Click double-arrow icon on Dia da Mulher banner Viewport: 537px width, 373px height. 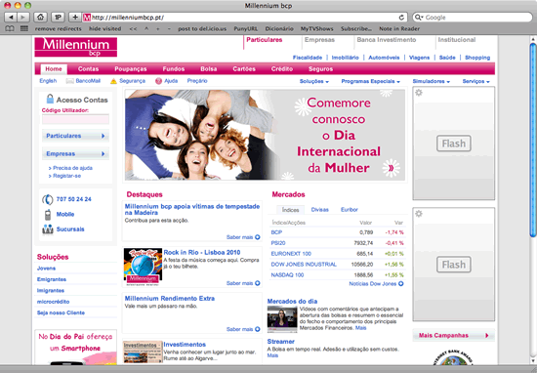point(391,168)
